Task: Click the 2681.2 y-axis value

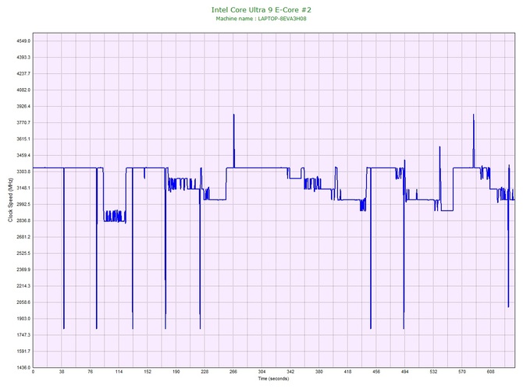Action: click(x=23, y=237)
